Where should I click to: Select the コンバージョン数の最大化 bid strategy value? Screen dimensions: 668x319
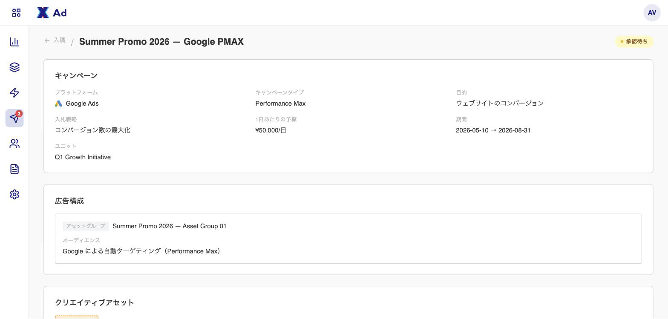92,130
